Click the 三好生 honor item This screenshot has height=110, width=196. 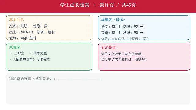(x=19, y=53)
